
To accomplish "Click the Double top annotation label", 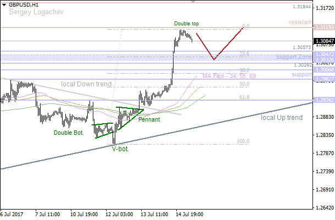I will pos(187,24).
